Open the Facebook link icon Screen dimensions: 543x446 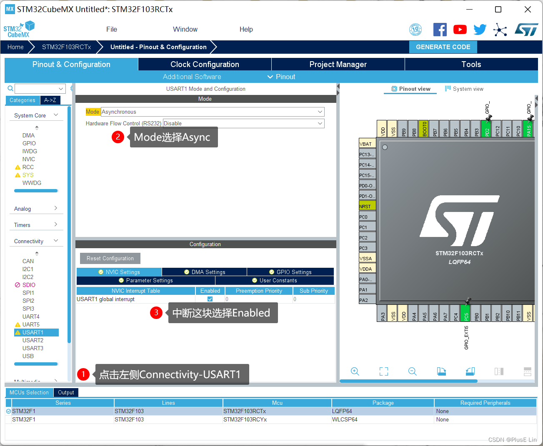pos(440,30)
